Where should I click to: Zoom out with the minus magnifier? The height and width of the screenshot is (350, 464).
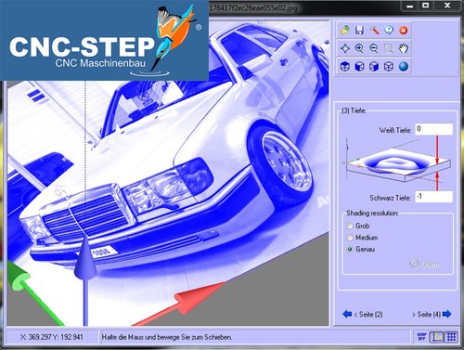pos(374,48)
